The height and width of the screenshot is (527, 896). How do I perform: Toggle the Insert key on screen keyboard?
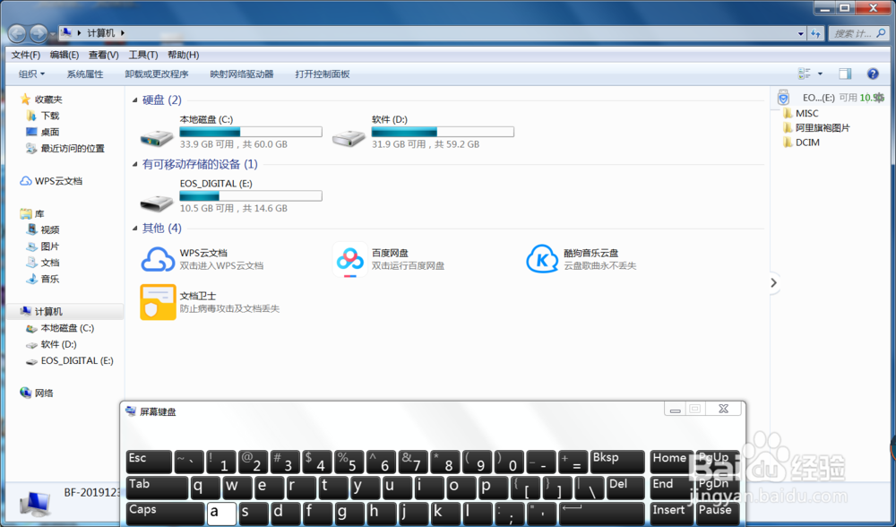[x=671, y=514]
